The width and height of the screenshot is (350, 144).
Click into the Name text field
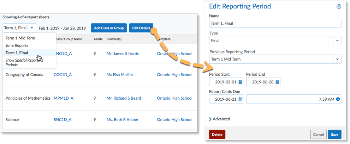click(275, 23)
